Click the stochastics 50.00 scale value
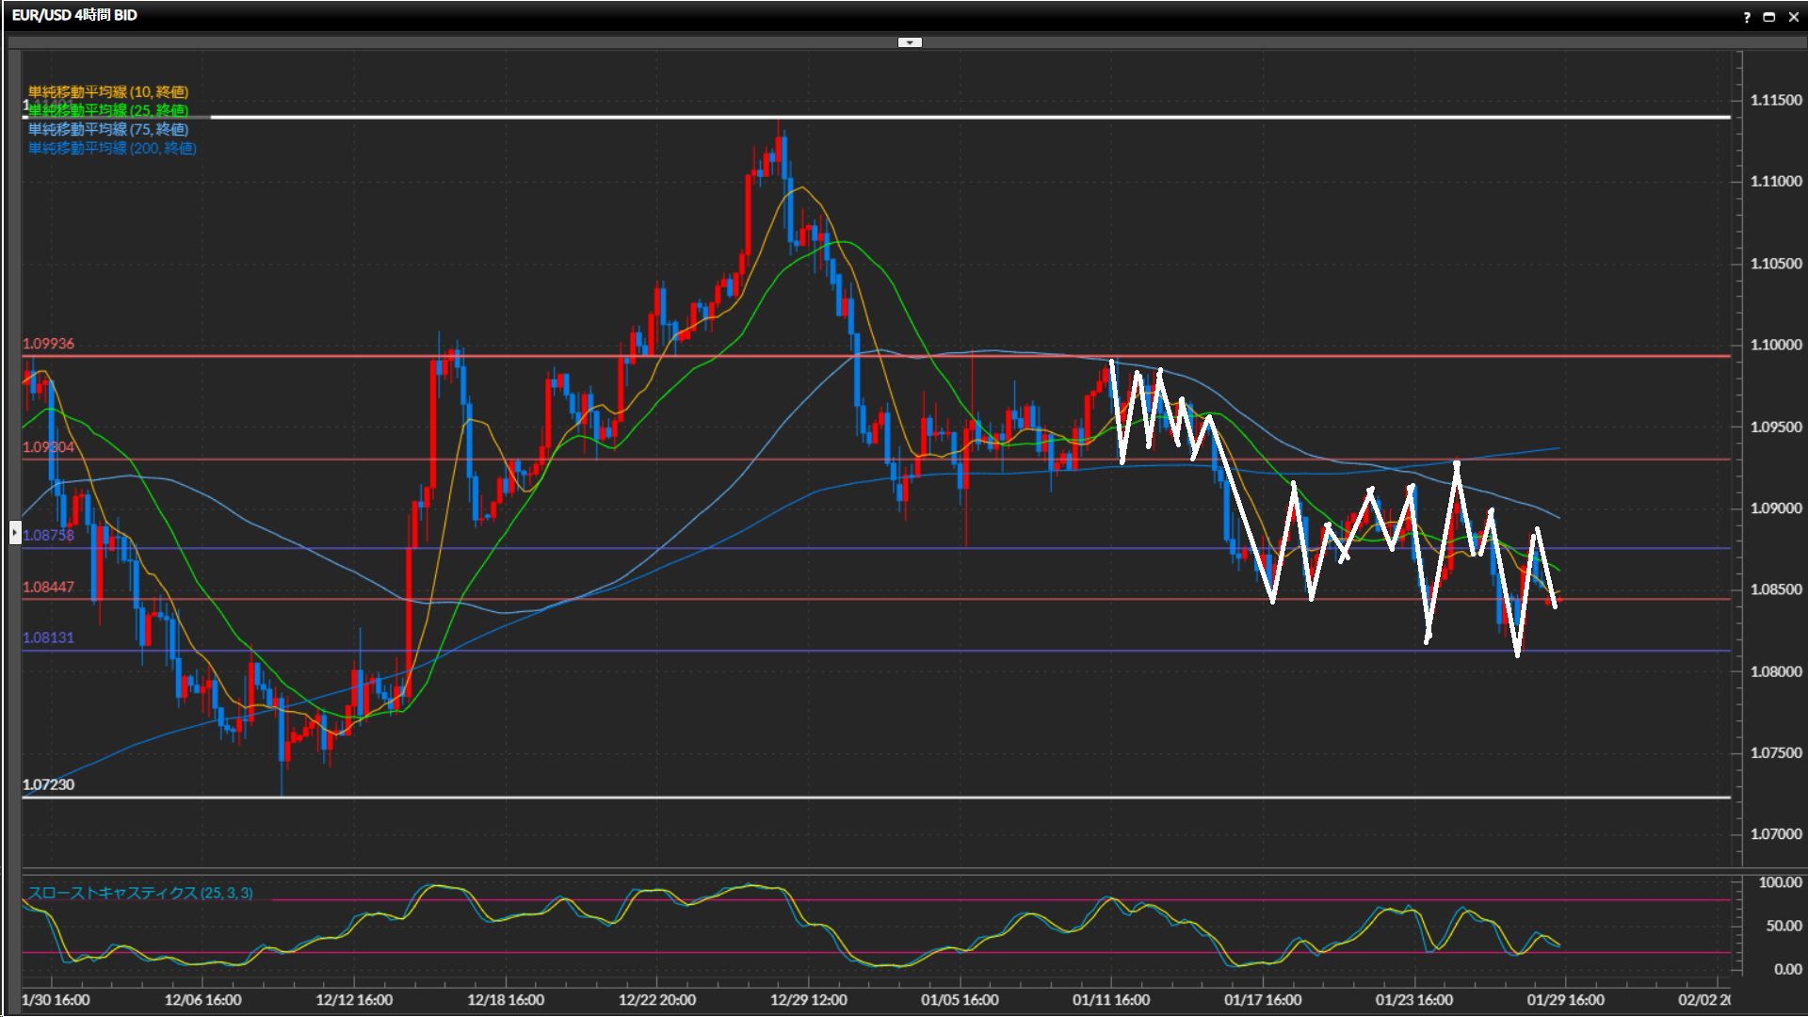Screen dimensions: 1808x1017 (1784, 926)
